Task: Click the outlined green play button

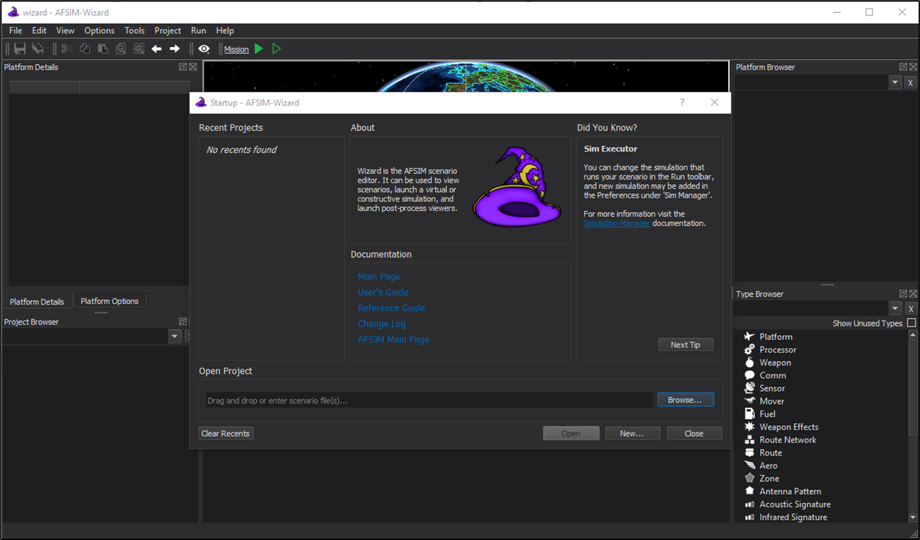Action: tap(276, 49)
